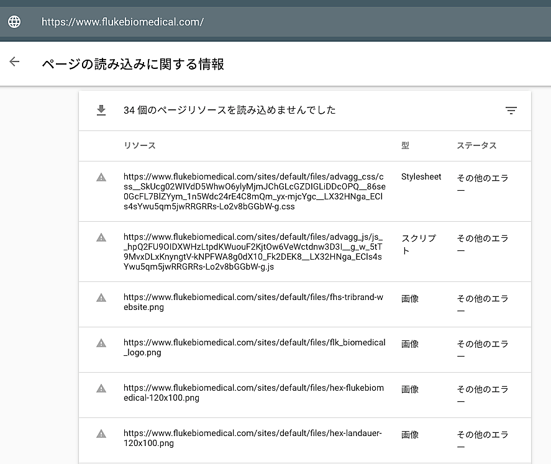Click warning icon beside hex-flukebiomedical-120x100.png

(x=101, y=388)
